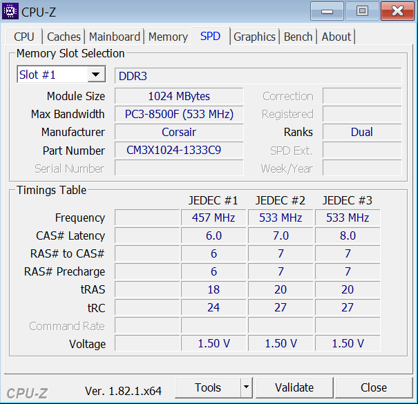This screenshot has width=418, height=404.
Task: Click the Timings Table group title
Action: point(51,191)
